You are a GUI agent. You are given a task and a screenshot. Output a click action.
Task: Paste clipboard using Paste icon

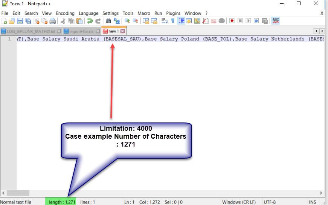tap(79, 21)
